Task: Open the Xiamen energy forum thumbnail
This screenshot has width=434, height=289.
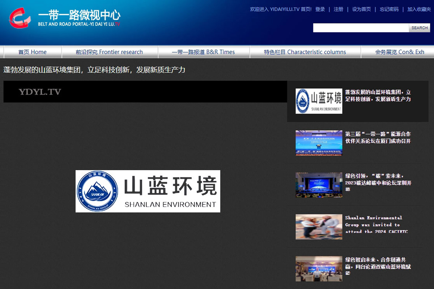Action: [x=319, y=143]
